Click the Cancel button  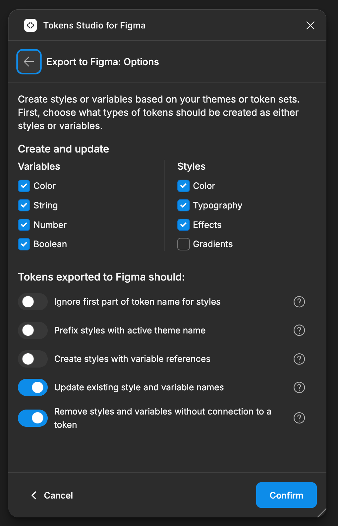52,495
